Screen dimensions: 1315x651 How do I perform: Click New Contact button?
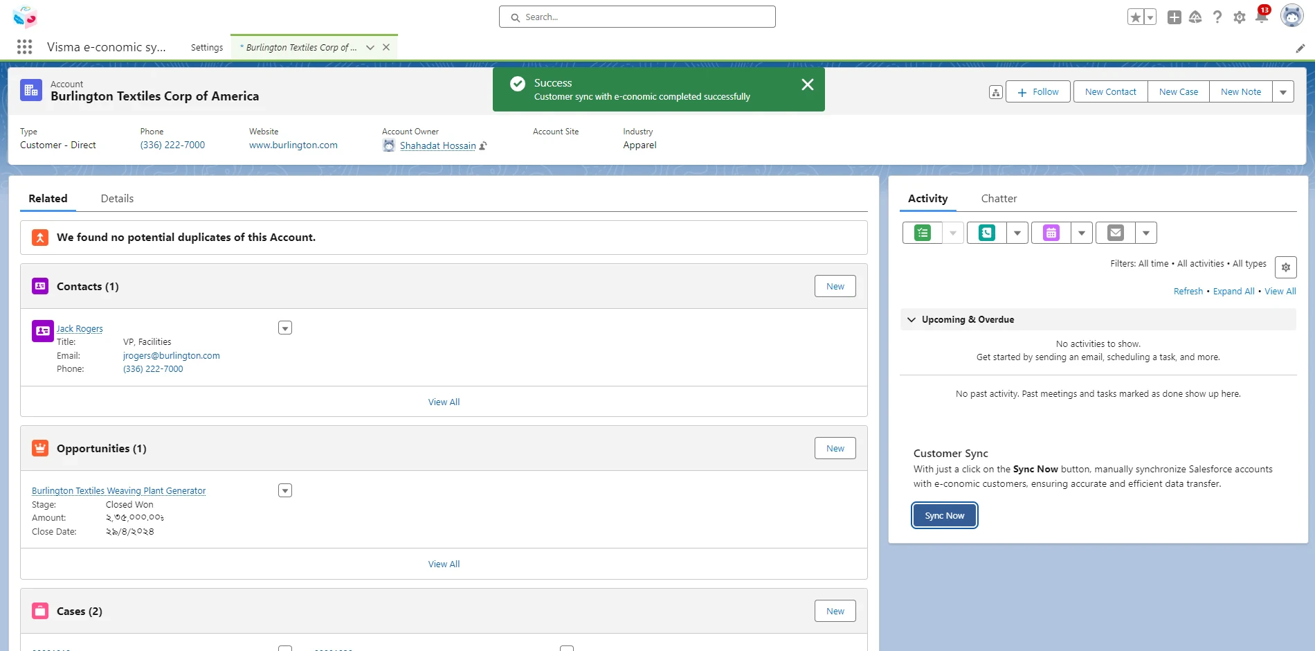pos(1110,91)
